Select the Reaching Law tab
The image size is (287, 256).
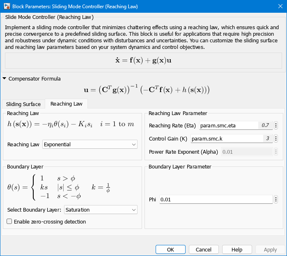[x=66, y=104]
